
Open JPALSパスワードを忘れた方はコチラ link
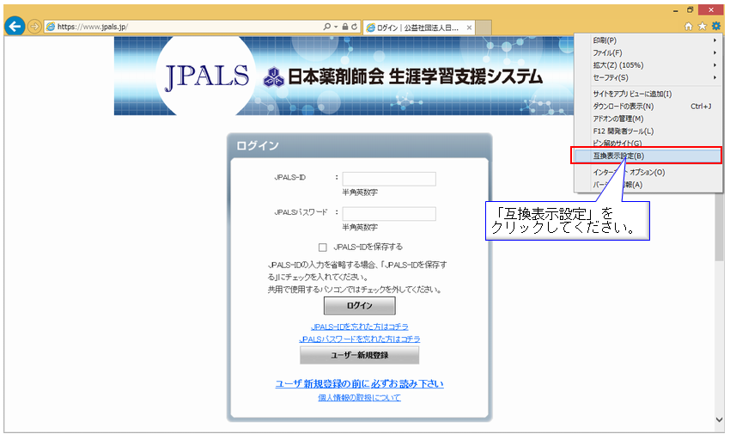pyautogui.click(x=360, y=339)
